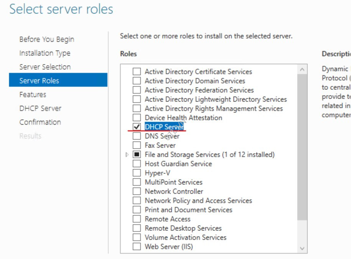This screenshot has height=259, width=351.
Task: Select the Remote Access checkbox
Action: tap(137, 219)
